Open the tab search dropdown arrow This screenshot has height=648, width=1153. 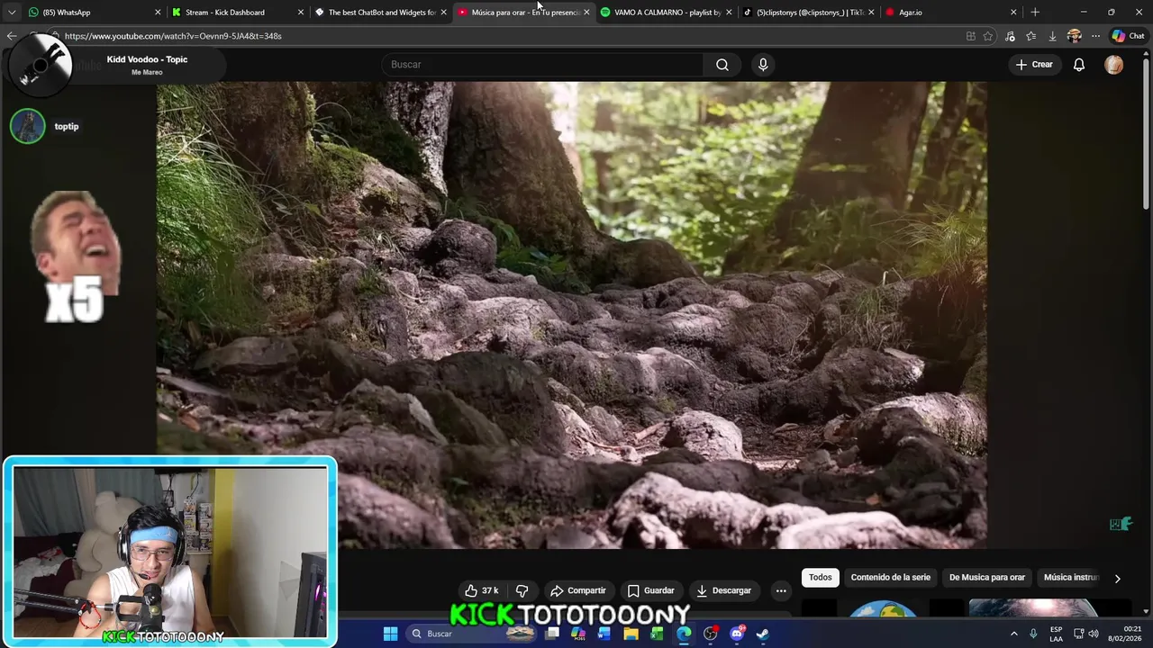click(x=12, y=13)
